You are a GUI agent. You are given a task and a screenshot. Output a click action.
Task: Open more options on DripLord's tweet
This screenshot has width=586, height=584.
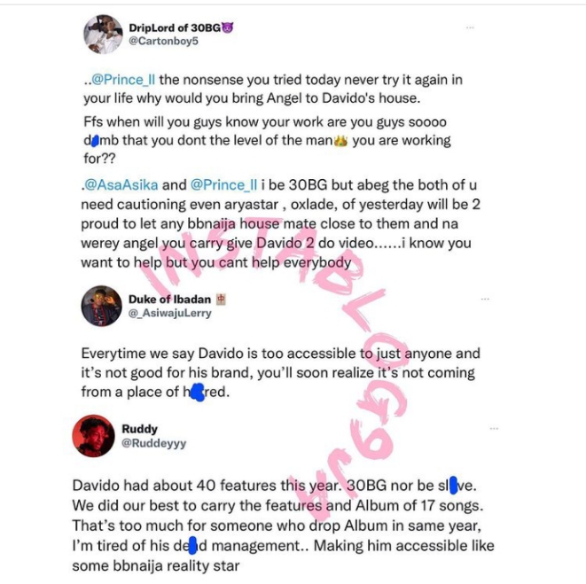point(470,27)
